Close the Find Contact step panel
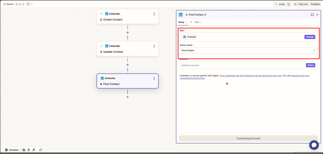The height and width of the screenshot is (154, 323). 317,15
